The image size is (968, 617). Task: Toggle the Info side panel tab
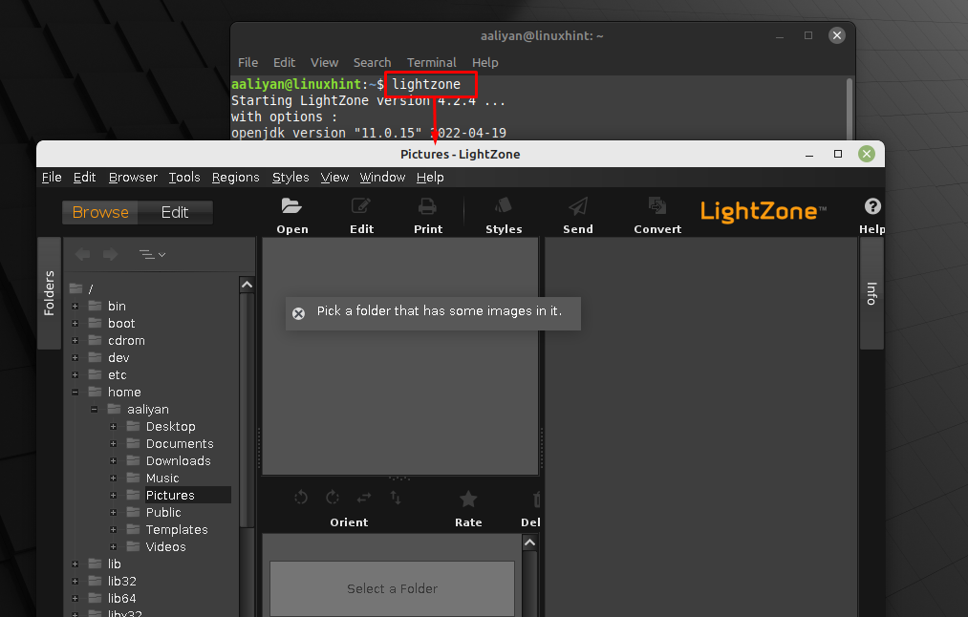(x=871, y=293)
